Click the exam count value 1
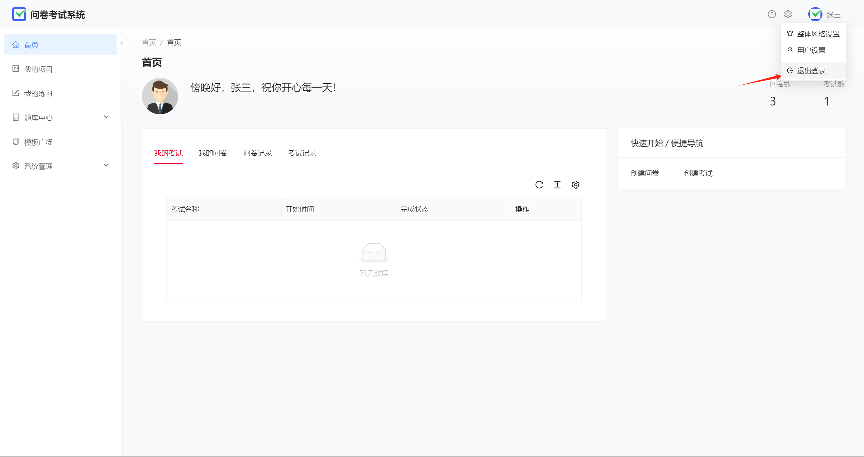Image resolution: width=864 pixels, height=457 pixels. tap(827, 101)
